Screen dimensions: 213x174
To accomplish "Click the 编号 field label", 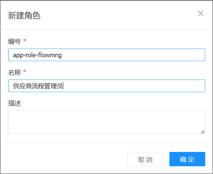I will coord(14,41).
